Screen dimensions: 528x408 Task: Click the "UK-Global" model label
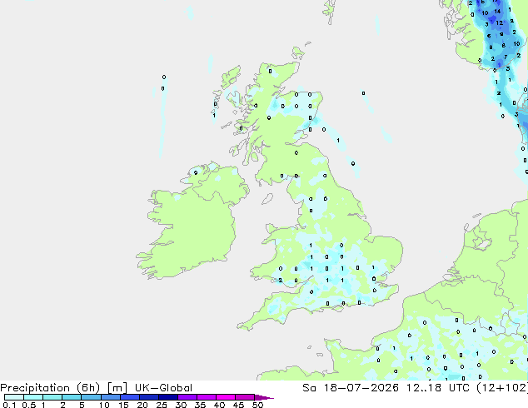(x=163, y=388)
